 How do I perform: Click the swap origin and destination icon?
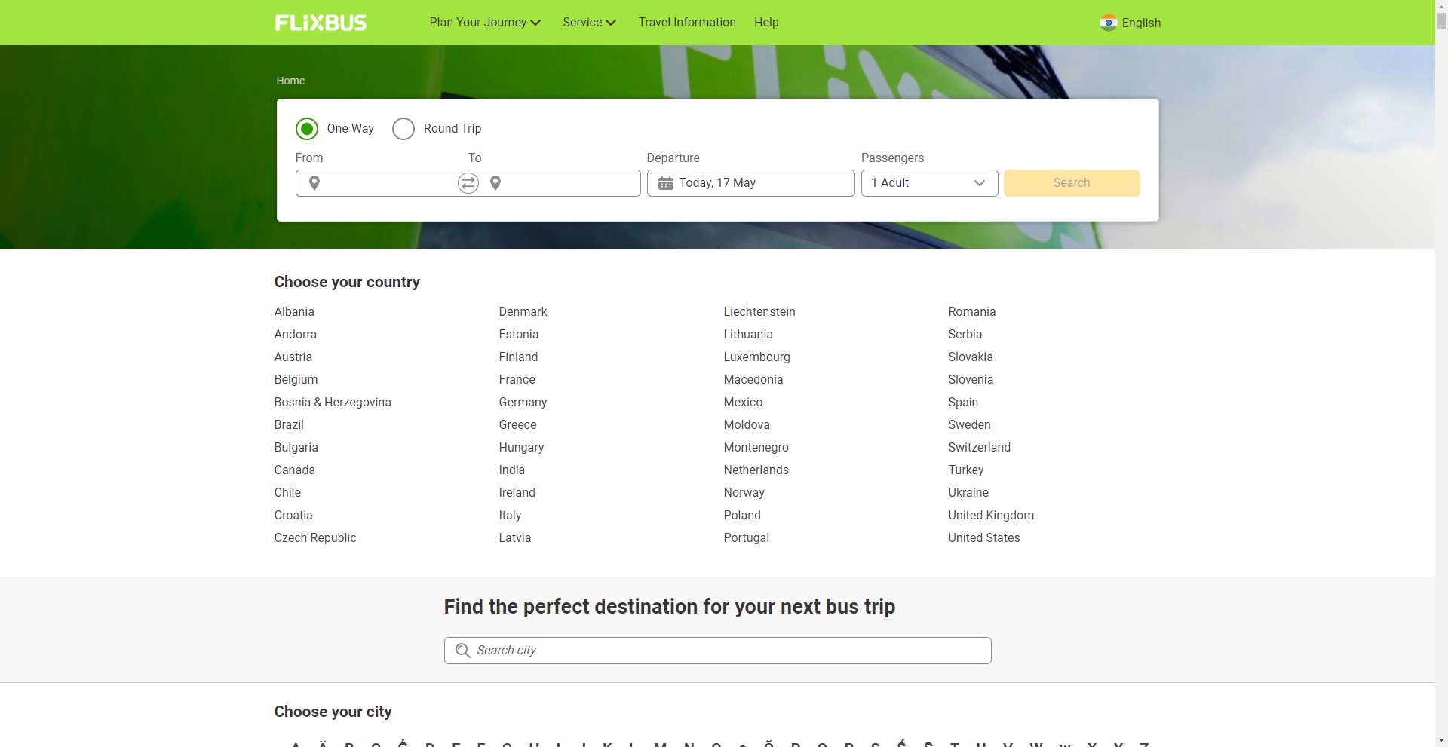468,183
